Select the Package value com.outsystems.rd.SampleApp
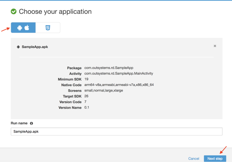232x162 pixels. [x=109, y=68]
